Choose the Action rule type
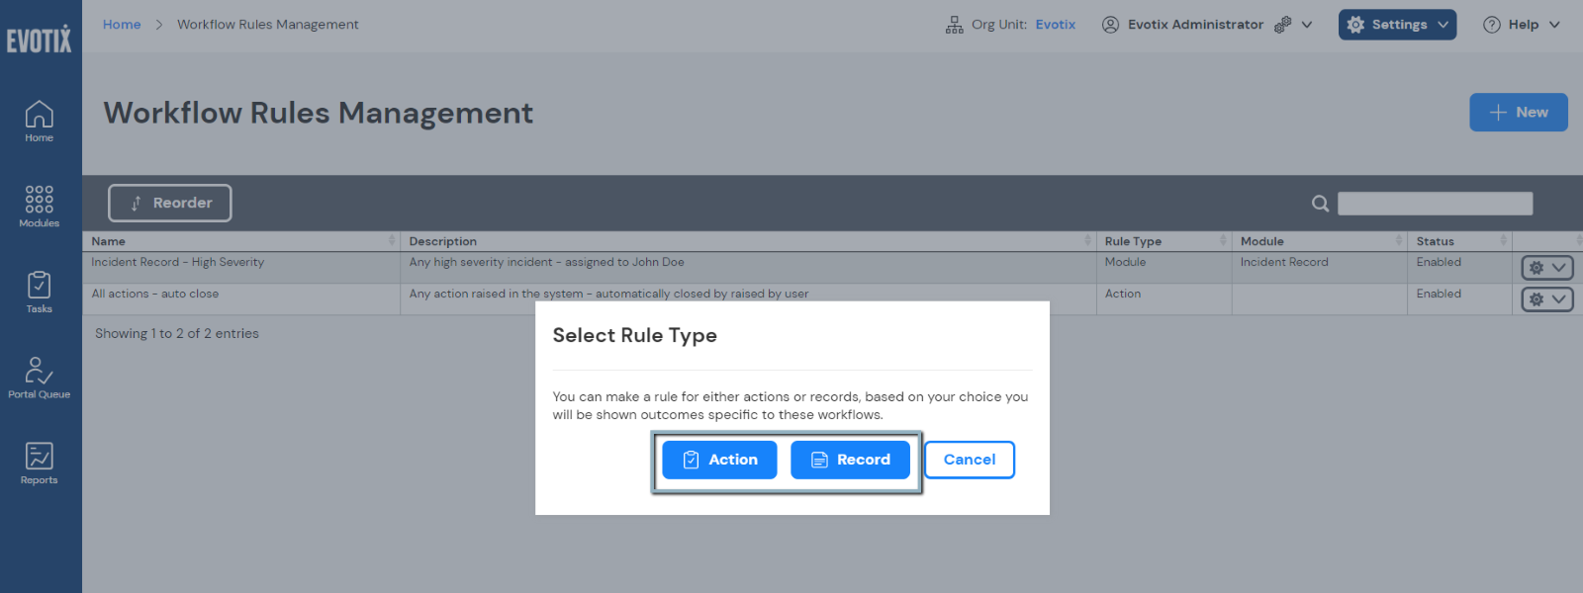This screenshot has height=593, width=1583. point(719,460)
